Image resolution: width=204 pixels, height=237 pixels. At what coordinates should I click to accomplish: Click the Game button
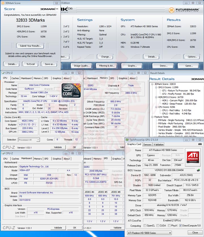189,66
